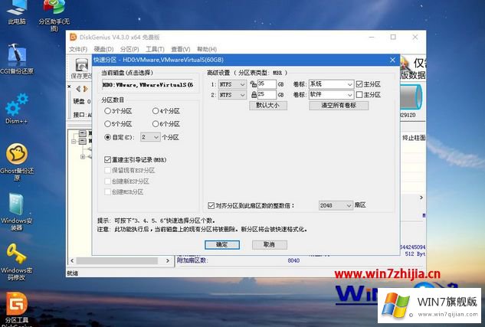Open the Ghost备份还原 desktop icon
The image size is (485, 327).
point(17,162)
